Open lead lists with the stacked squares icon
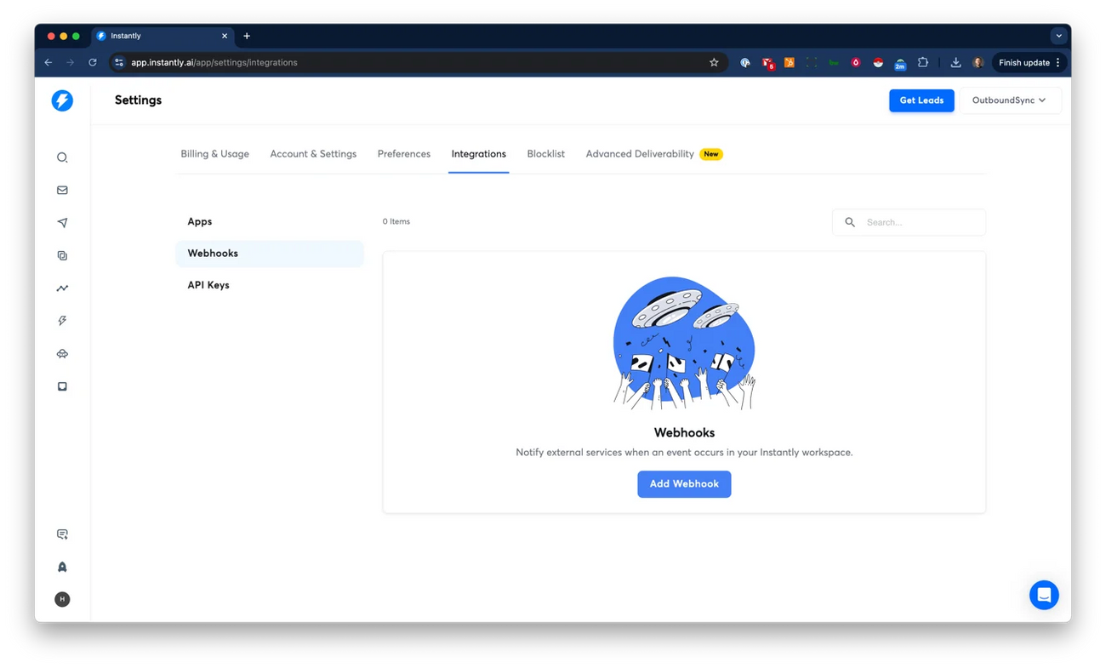 61,254
